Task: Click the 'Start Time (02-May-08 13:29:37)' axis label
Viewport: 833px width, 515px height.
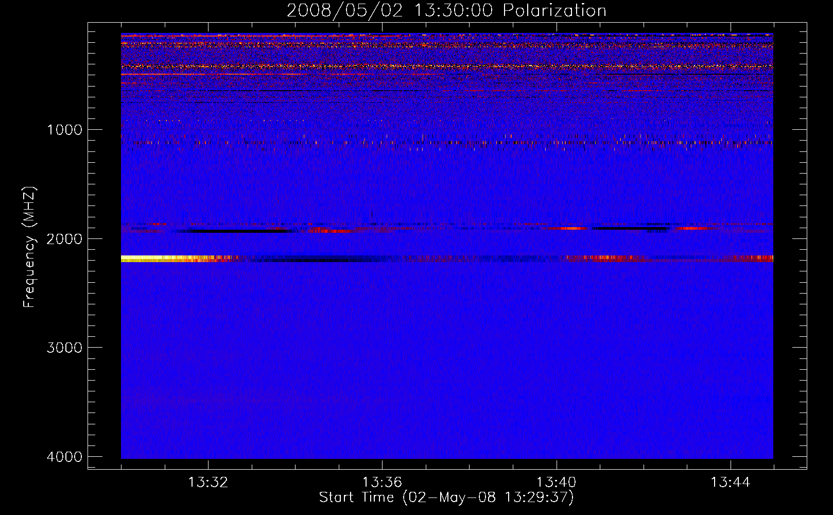Action: (x=446, y=497)
